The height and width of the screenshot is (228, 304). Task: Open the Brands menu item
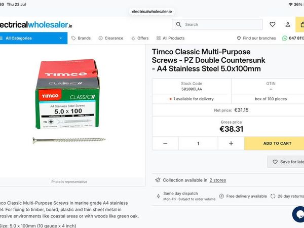coord(81,38)
